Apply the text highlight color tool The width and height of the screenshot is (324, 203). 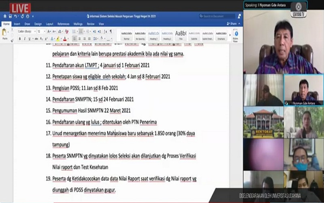58,39
